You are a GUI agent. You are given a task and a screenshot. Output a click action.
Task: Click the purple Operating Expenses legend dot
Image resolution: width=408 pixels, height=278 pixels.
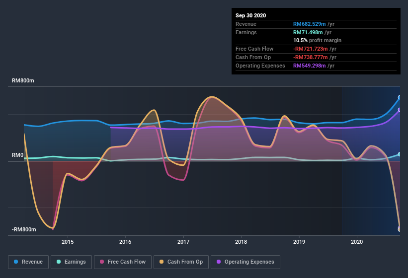click(x=219, y=262)
